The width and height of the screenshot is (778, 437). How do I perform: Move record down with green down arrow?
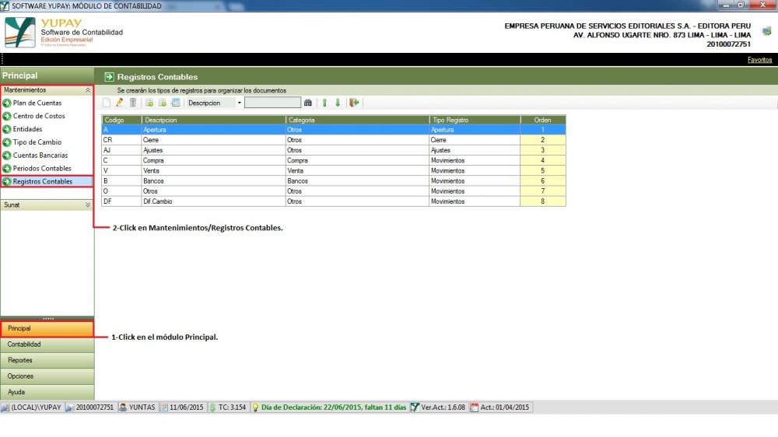(338, 103)
